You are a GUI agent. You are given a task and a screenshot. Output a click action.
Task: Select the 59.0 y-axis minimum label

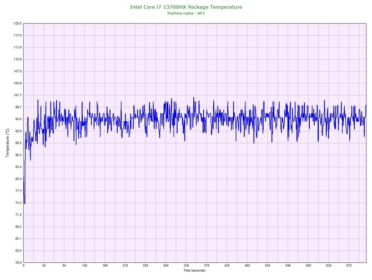tap(18, 263)
